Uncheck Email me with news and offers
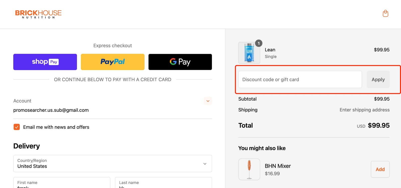401x188 pixels. pyautogui.click(x=17, y=127)
